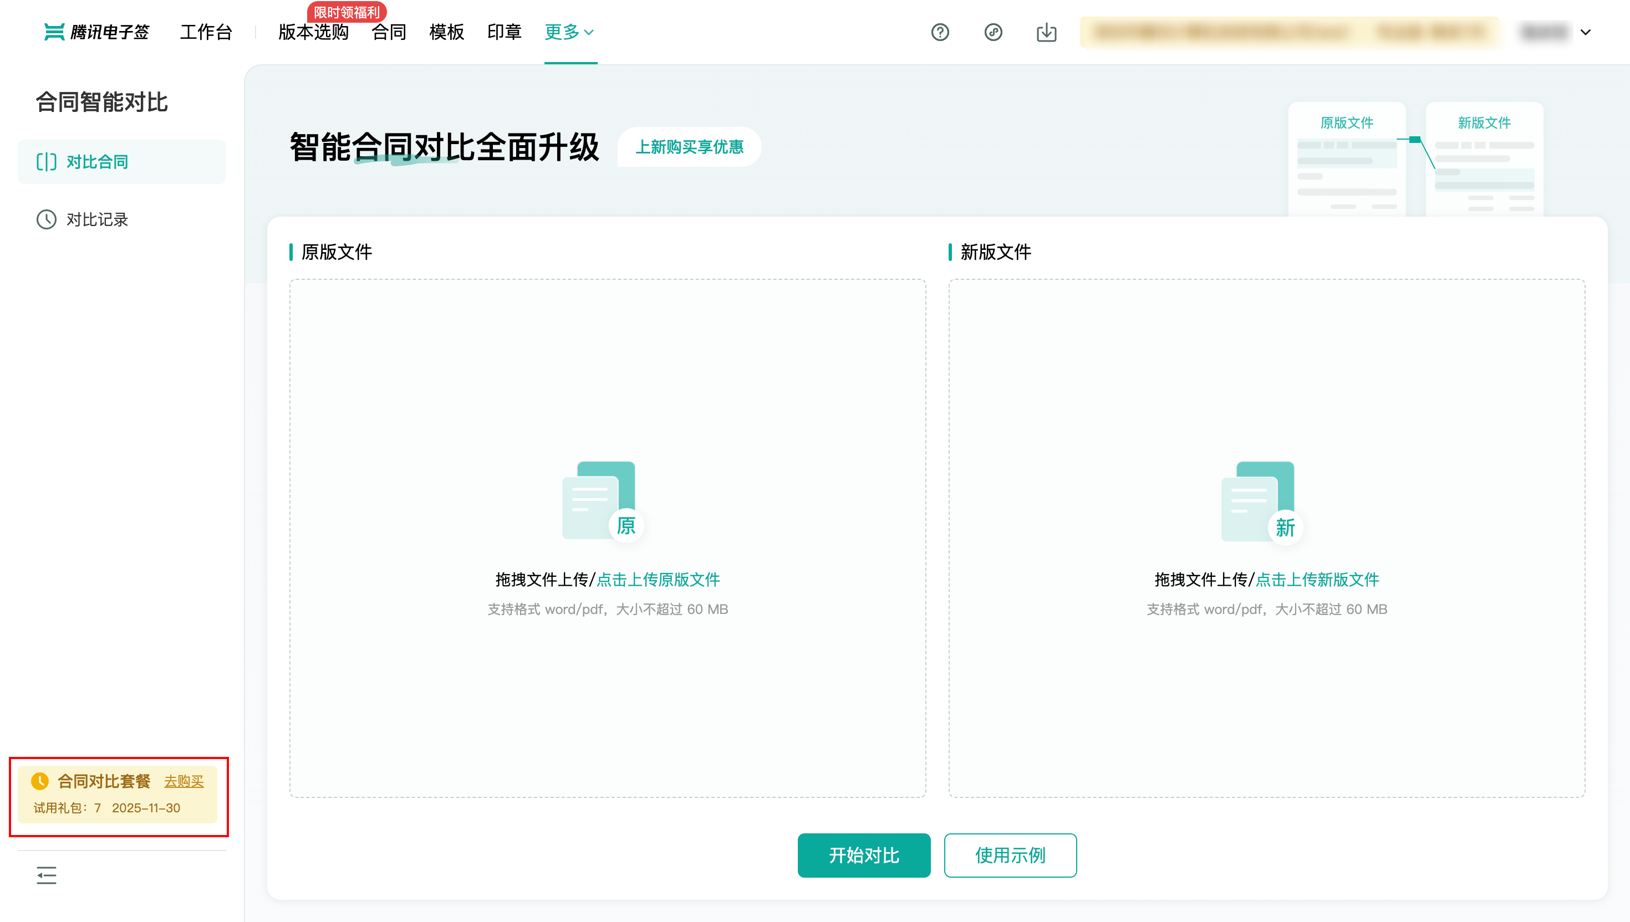
Task: Collapse the sidebar using the menu-fold icon
Action: click(x=46, y=875)
